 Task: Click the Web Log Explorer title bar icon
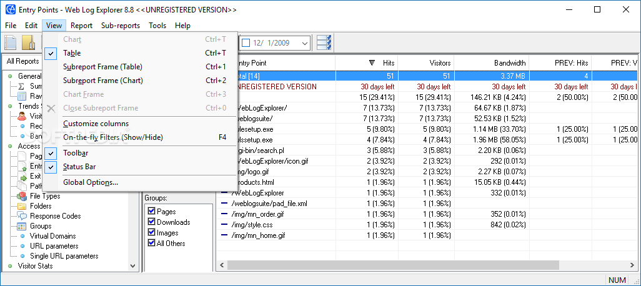[x=10, y=9]
